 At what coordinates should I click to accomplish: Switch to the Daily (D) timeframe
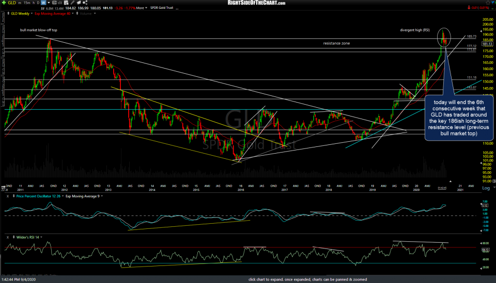38,3
